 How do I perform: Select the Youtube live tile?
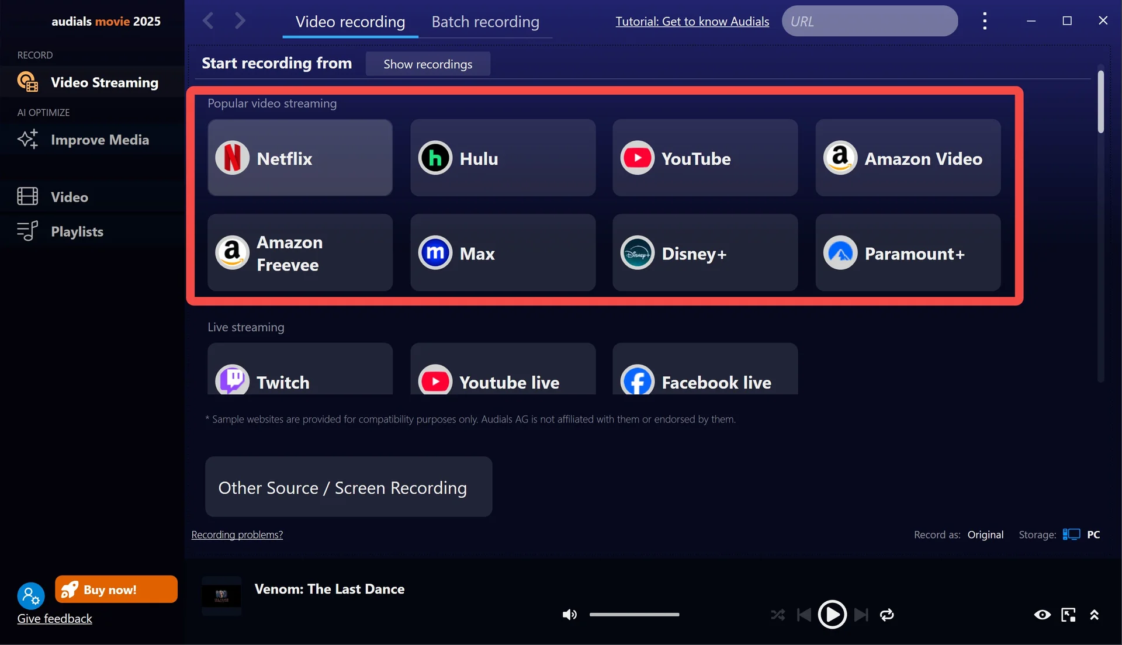503,369
